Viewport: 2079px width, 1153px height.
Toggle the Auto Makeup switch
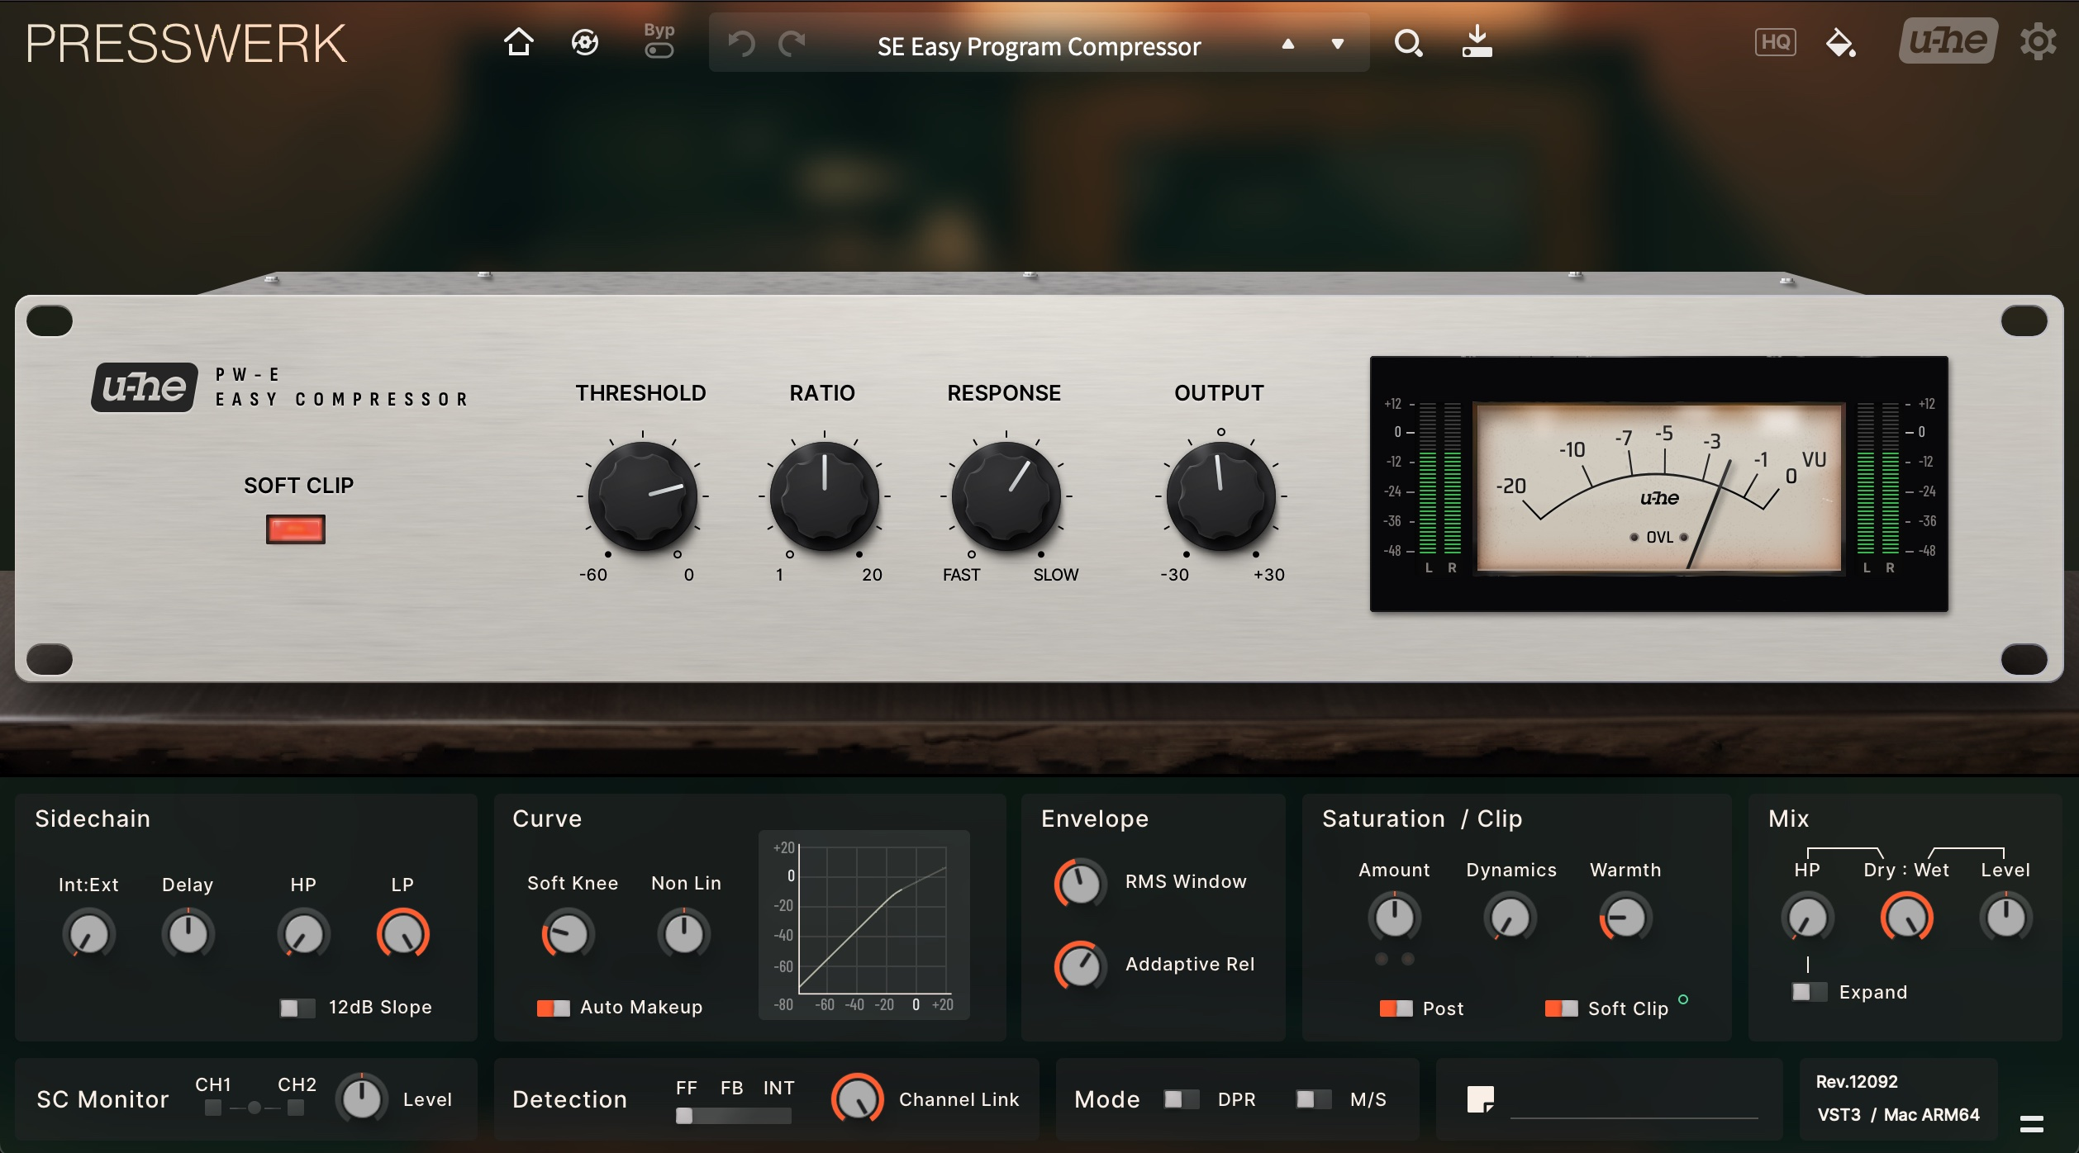(x=553, y=1008)
